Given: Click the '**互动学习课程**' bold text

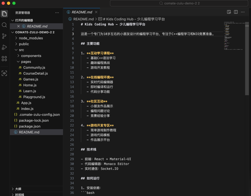Looking at the screenshot, I should 100,53.
